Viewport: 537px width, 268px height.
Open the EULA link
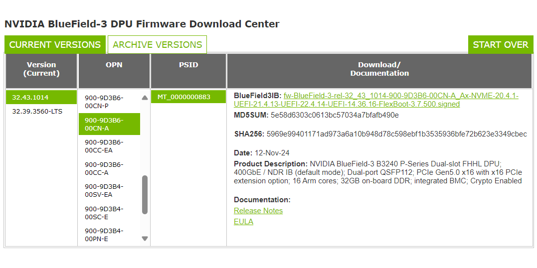pos(243,222)
